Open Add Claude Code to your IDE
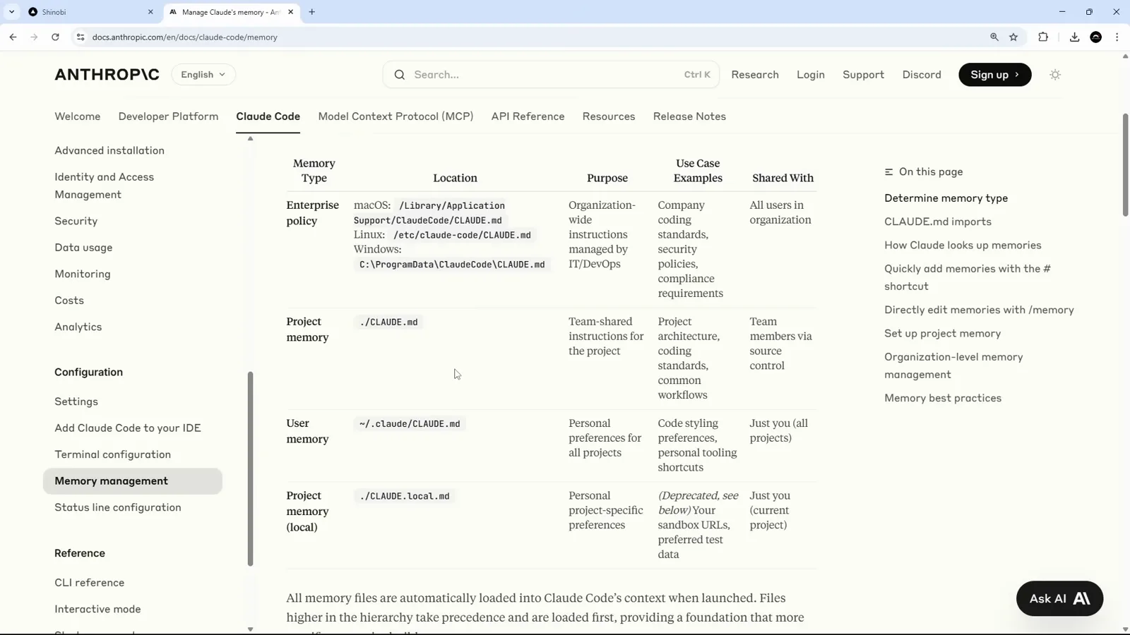The height and width of the screenshot is (635, 1130). point(128,428)
